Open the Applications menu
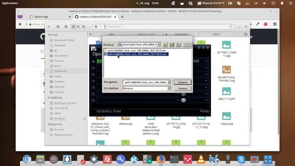Image resolution: width=295 pixels, height=166 pixels. click(x=10, y=3)
